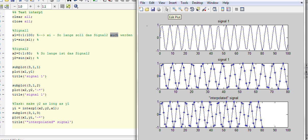Insert a colorbar via the toolbar icon
Image resolution: width=308 pixels, height=140 pixels.
(x=223, y=9)
